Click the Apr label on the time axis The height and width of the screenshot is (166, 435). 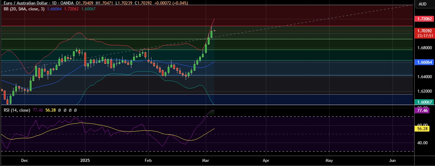[x=266, y=160]
